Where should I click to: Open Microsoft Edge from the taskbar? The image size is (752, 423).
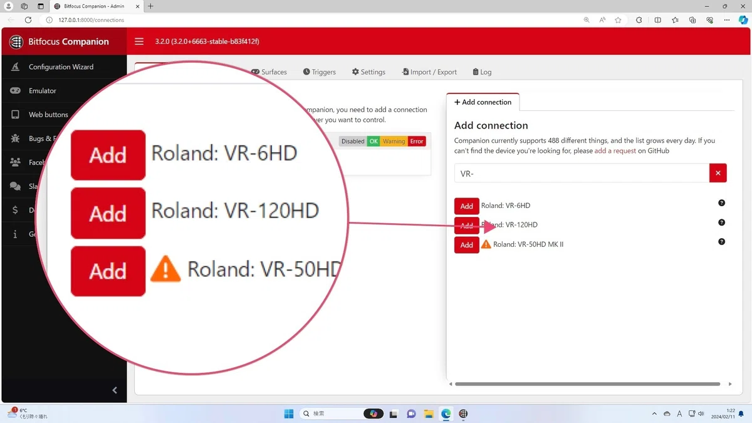click(446, 414)
